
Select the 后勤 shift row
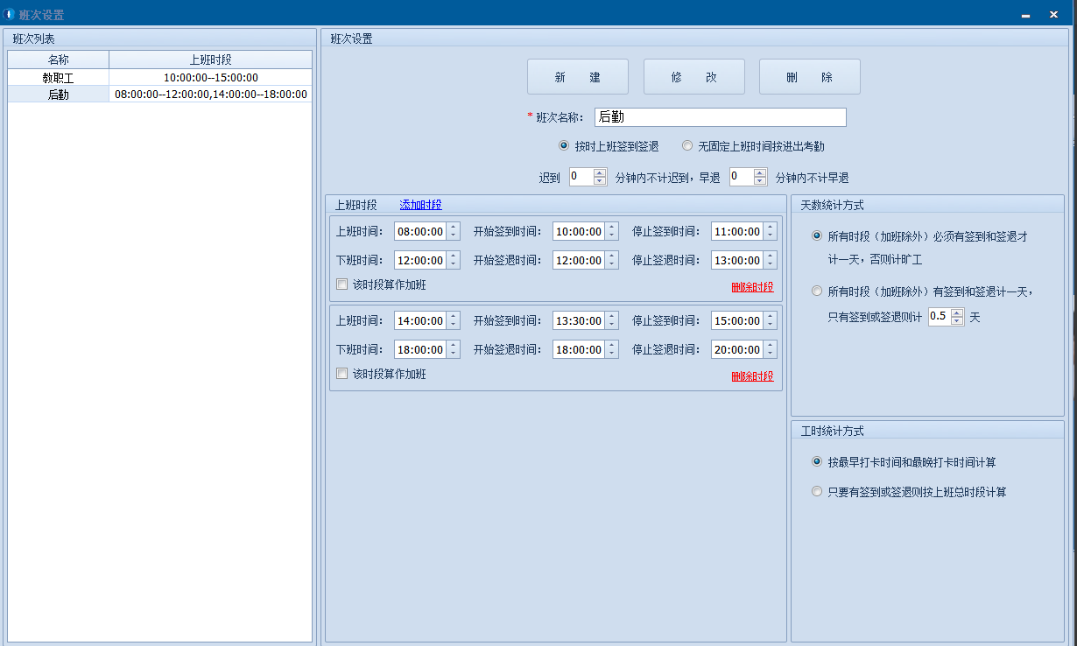pyautogui.click(x=59, y=95)
